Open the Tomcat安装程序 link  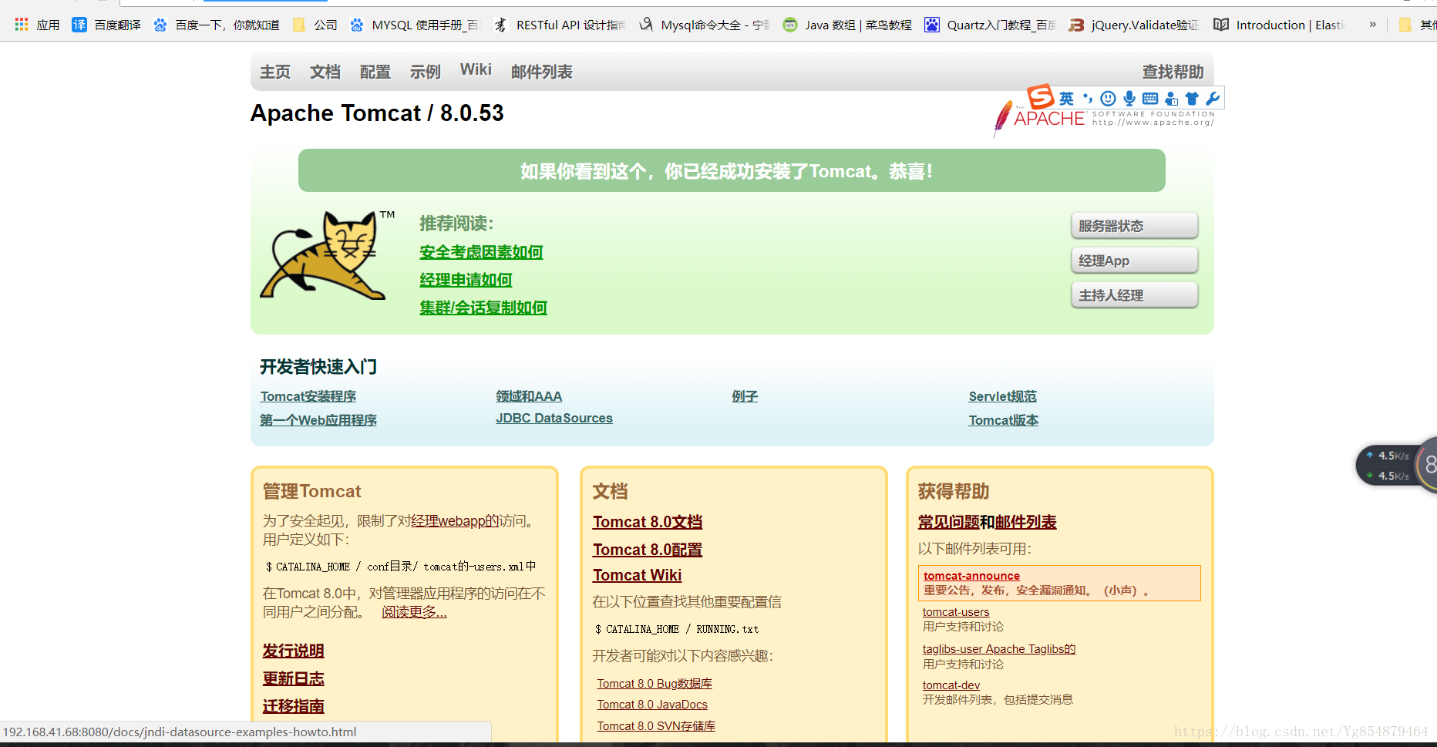[x=308, y=396]
